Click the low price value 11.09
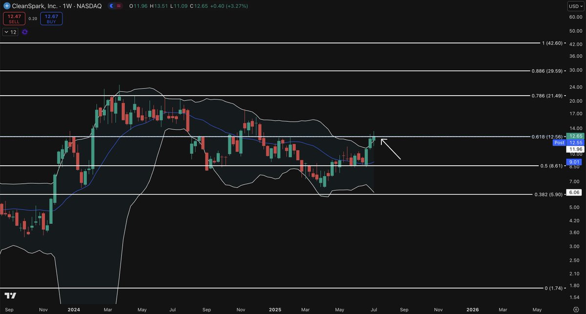This screenshot has width=586, height=314. pyautogui.click(x=181, y=6)
